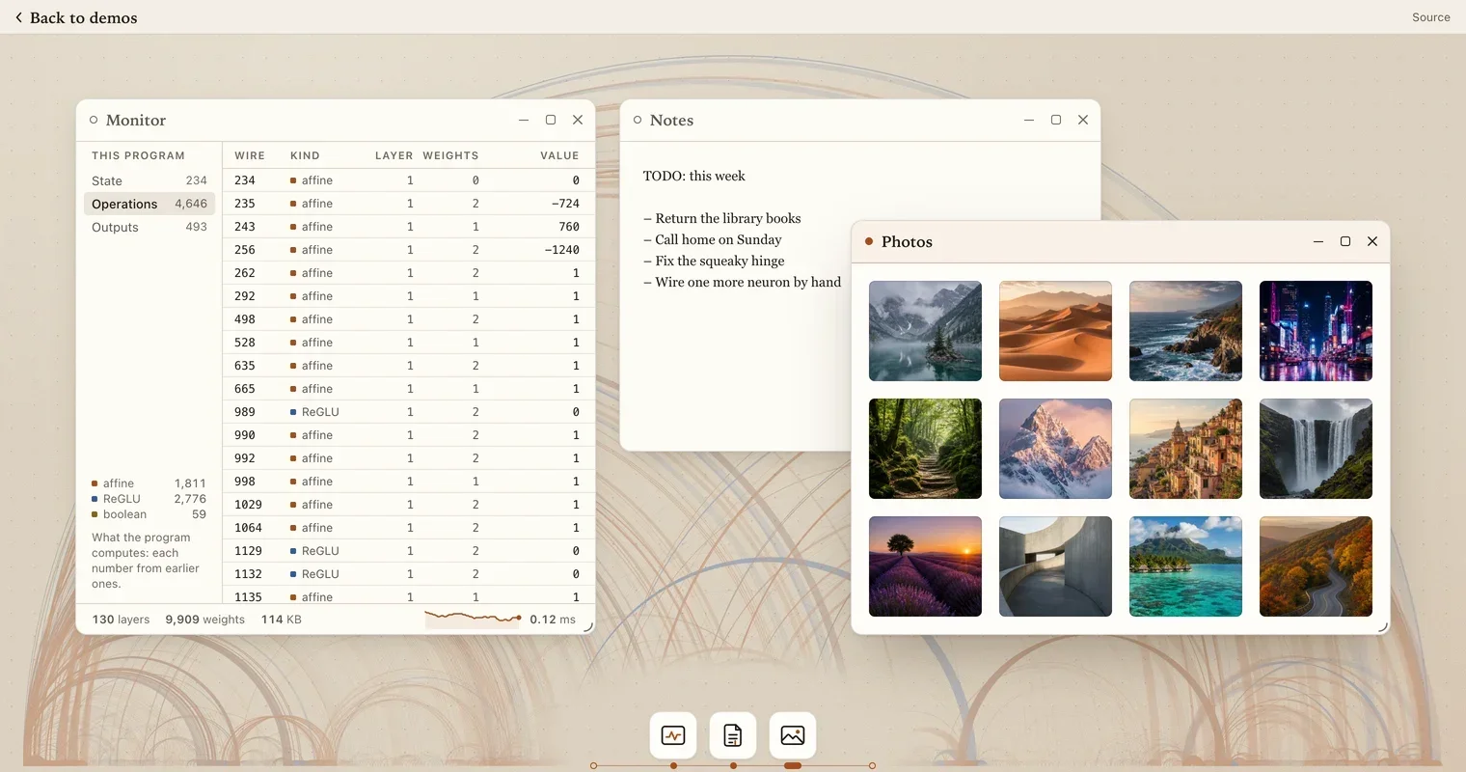
Task: Click the value -1240 in the table
Action: 561,250
